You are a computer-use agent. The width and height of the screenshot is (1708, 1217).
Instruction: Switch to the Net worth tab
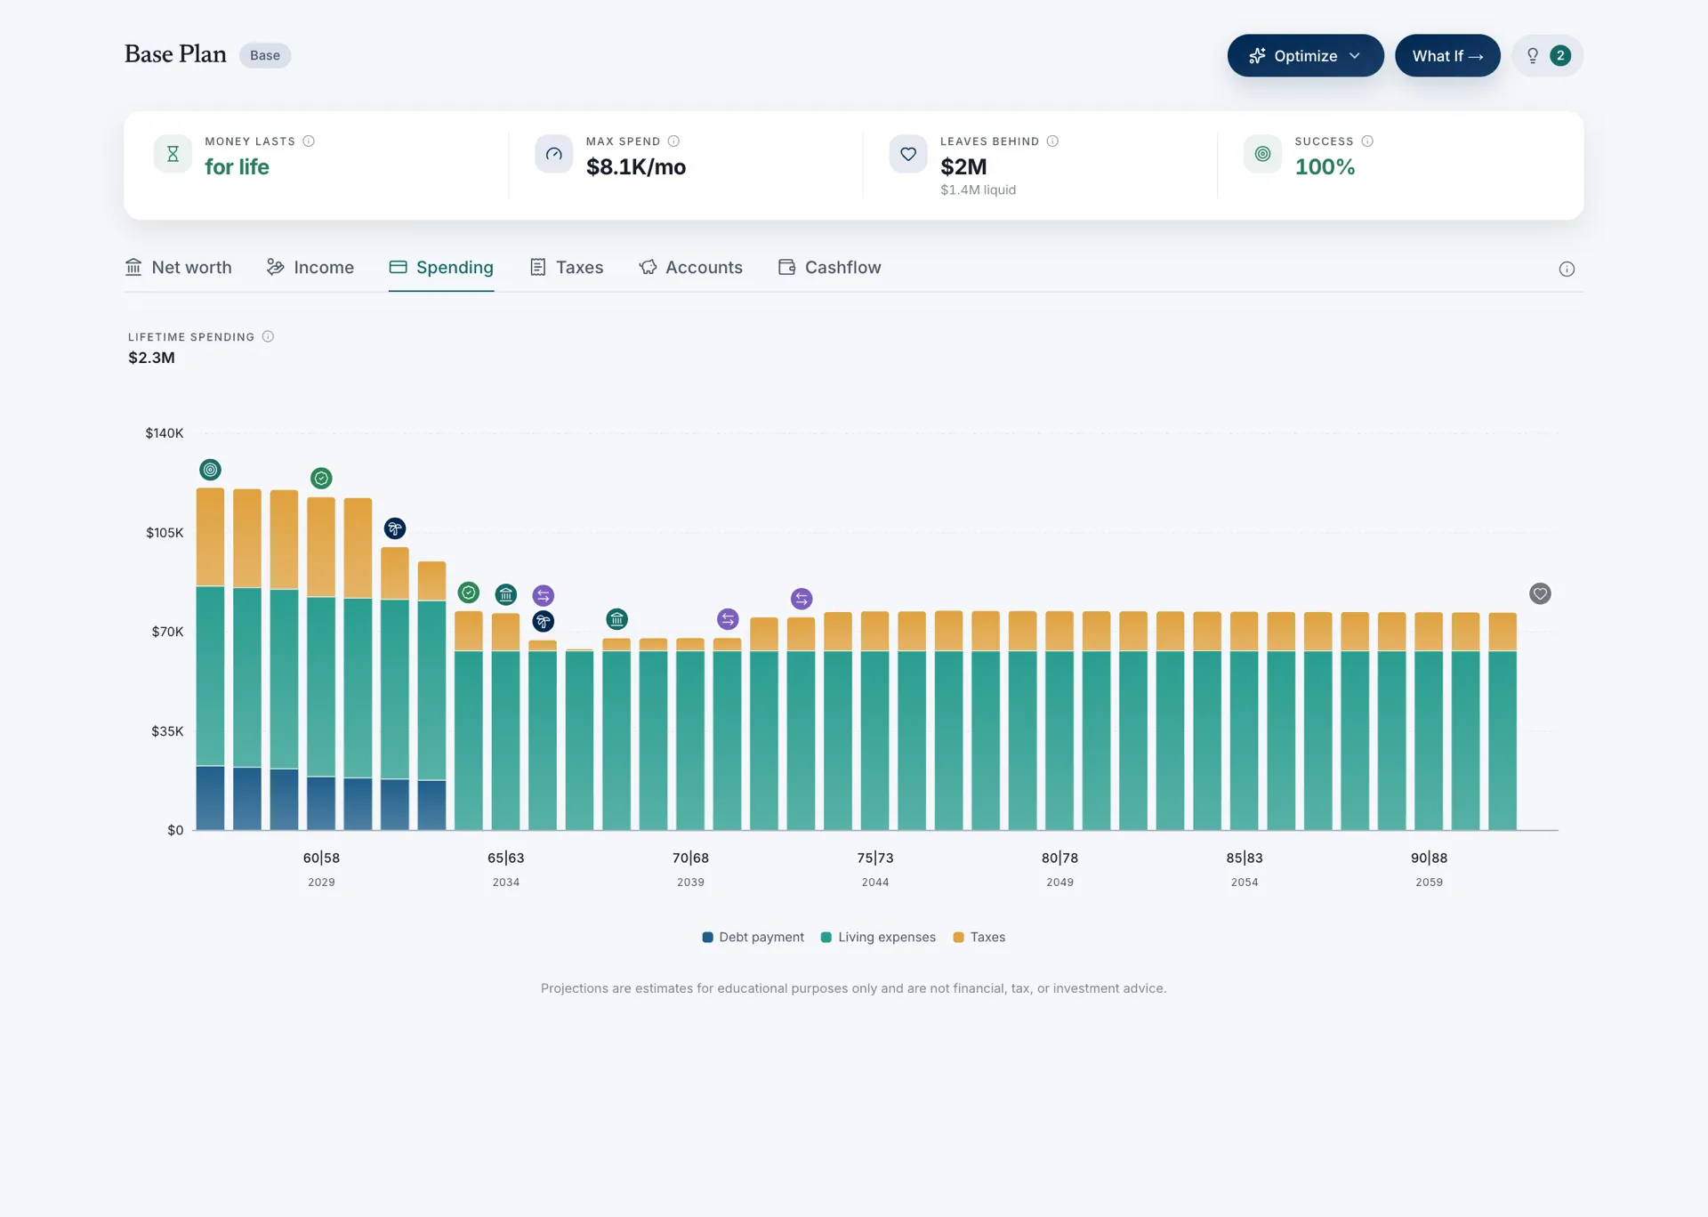[178, 267]
